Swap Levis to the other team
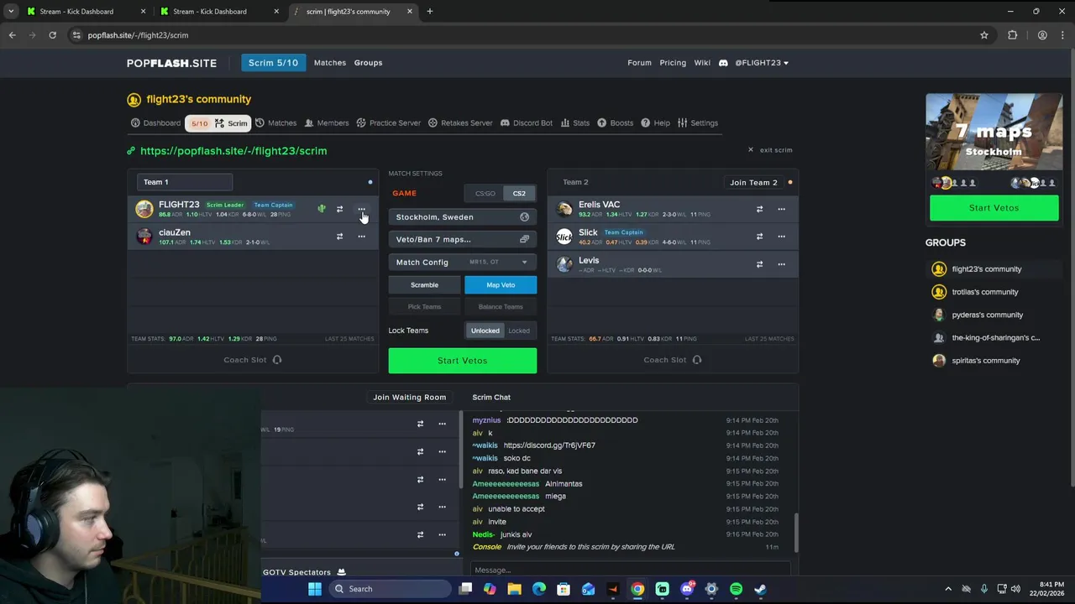This screenshot has height=604, width=1075. coord(759,264)
